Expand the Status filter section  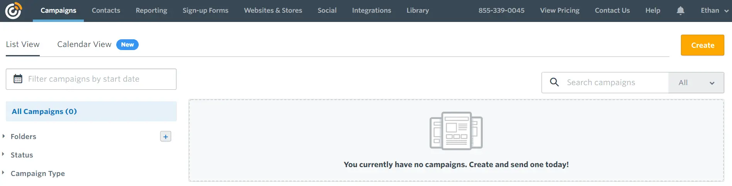[x=22, y=155]
